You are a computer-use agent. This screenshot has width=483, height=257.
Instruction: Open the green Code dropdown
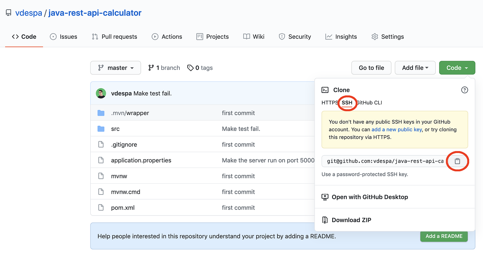[x=457, y=68]
